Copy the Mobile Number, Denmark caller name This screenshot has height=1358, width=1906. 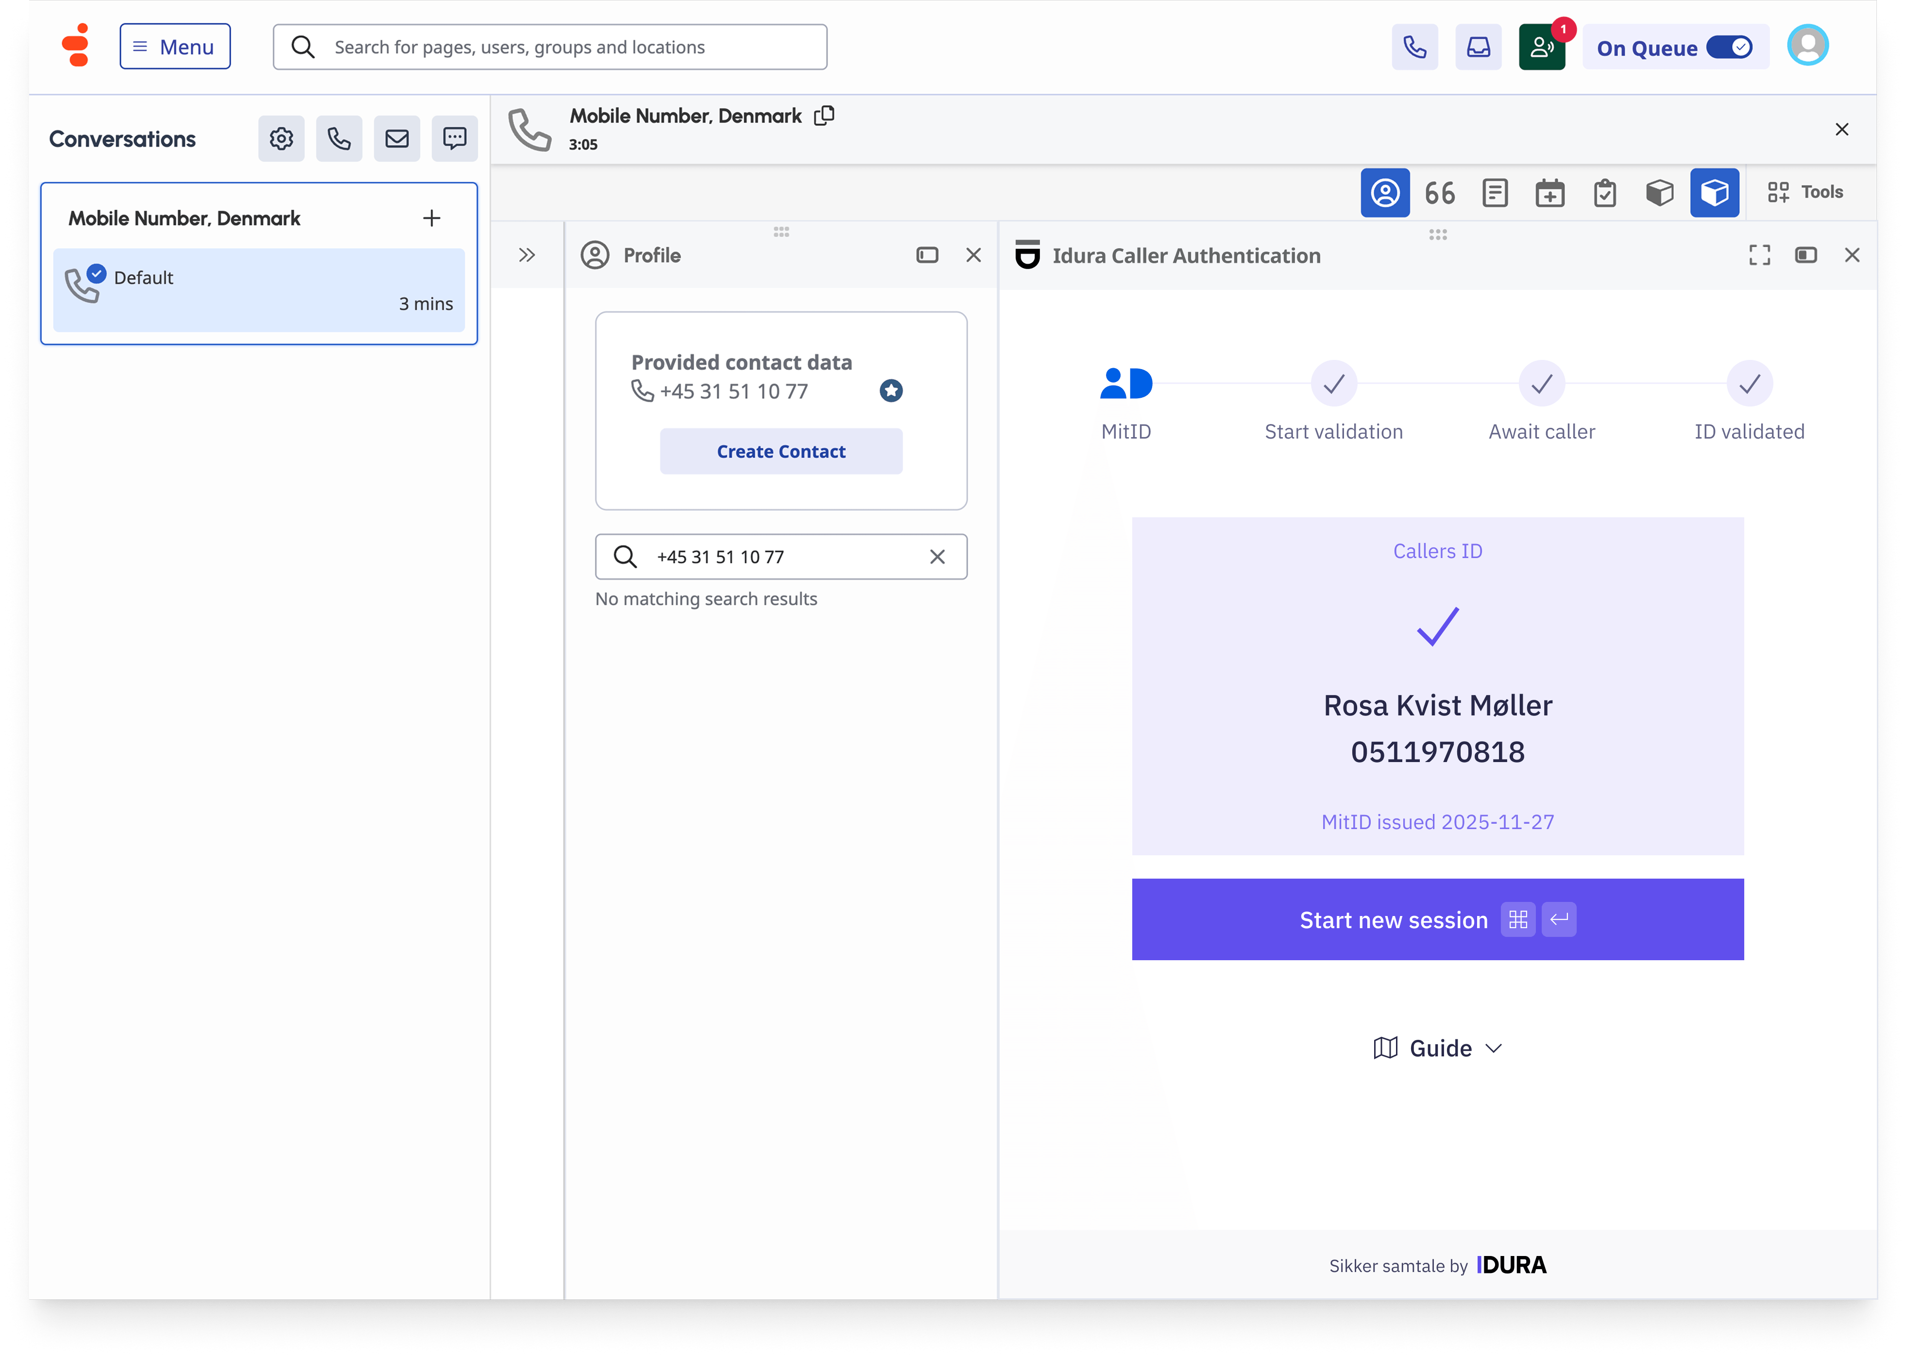tap(825, 116)
